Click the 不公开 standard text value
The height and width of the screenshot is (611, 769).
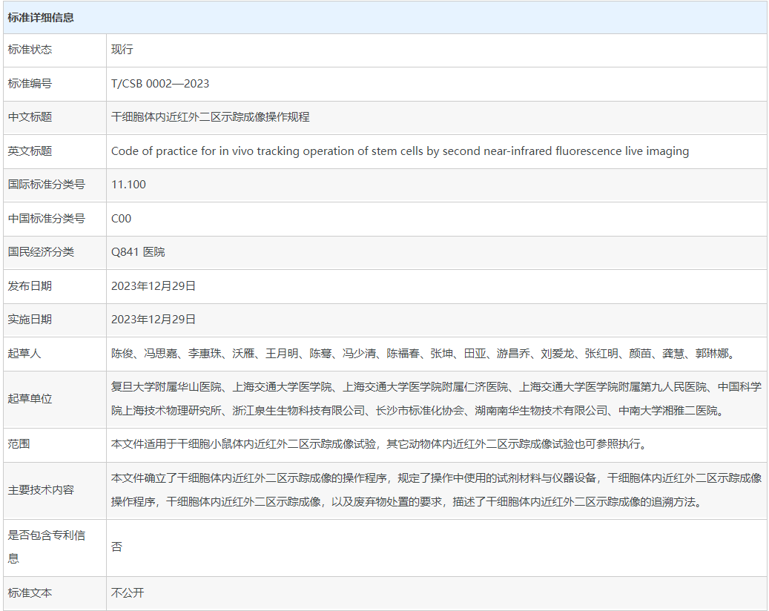127,593
